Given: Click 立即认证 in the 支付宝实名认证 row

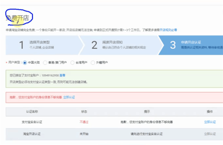Looking at the screenshot, I should 210,122.
